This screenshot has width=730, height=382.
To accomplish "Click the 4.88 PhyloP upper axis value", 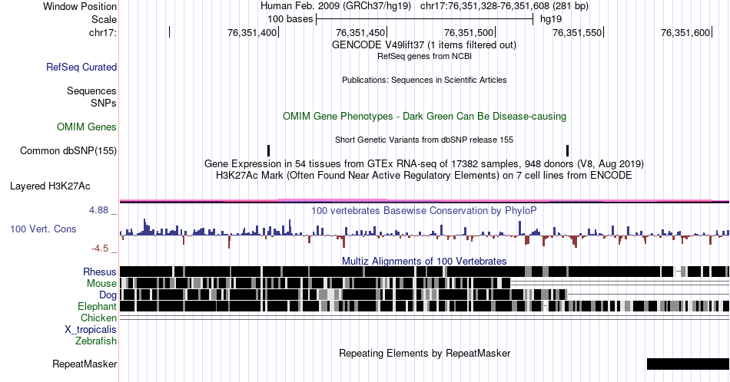I will click(98, 210).
